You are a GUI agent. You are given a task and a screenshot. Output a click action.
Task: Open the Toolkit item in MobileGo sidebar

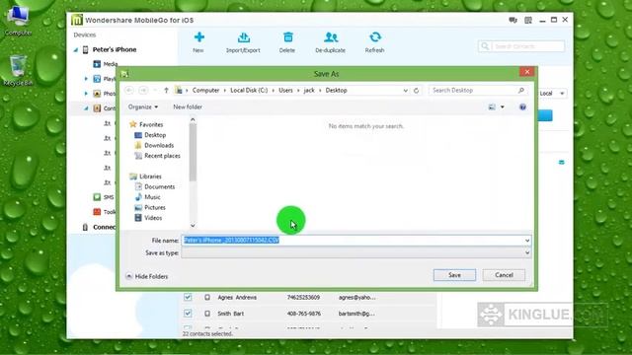coord(105,212)
